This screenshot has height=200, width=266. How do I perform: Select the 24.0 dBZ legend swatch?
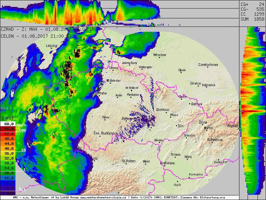tap(8, 168)
